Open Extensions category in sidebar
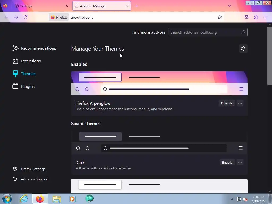 tap(27, 61)
